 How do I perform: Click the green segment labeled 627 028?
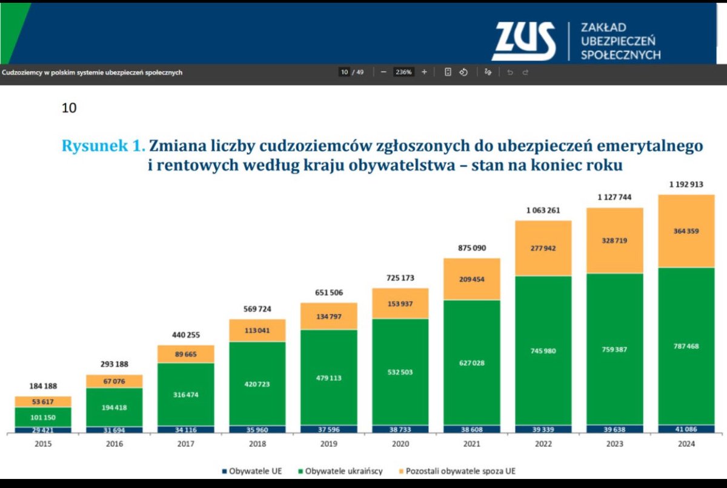tap(471, 363)
